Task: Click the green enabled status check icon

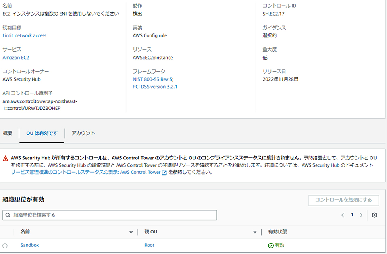Action: [271, 246]
